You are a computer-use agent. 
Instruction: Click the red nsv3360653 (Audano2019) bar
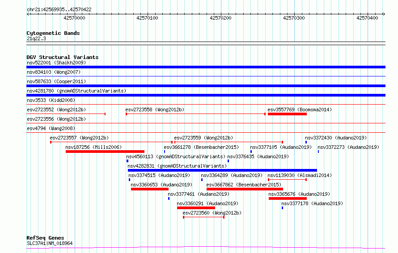(x=150, y=190)
